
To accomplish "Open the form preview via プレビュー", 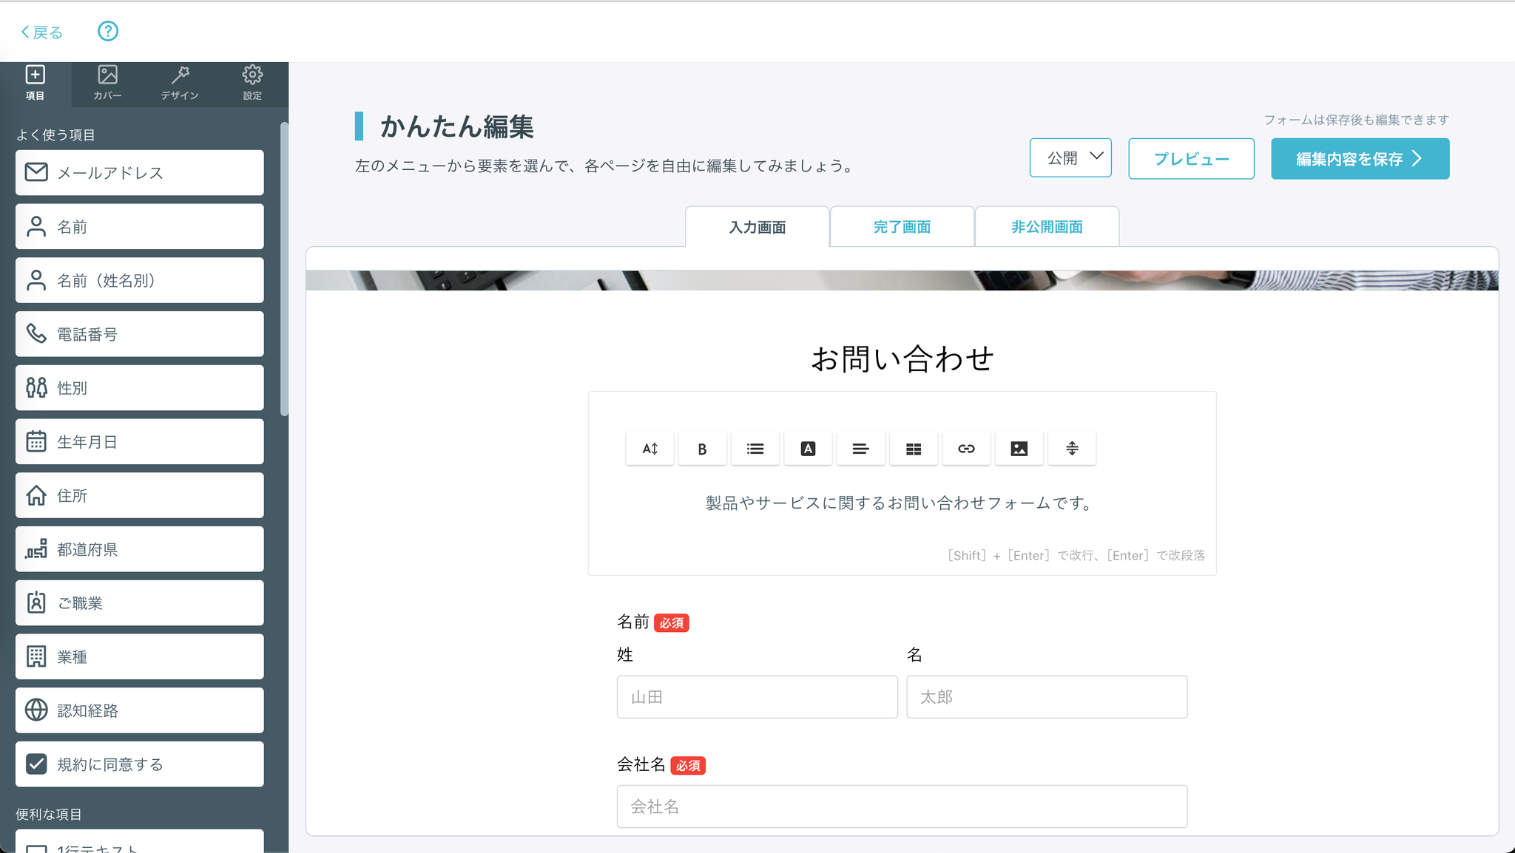I will [1191, 158].
